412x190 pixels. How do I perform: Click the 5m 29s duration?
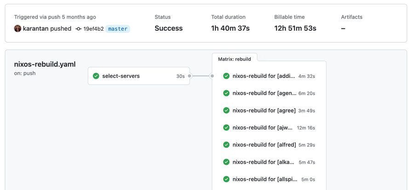[x=307, y=145]
